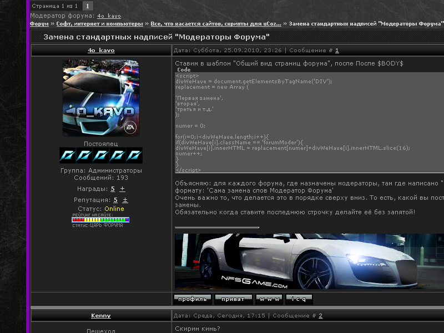Click page number 1 in pagination
Viewport: 444px width, 333px height.
pos(88,6)
